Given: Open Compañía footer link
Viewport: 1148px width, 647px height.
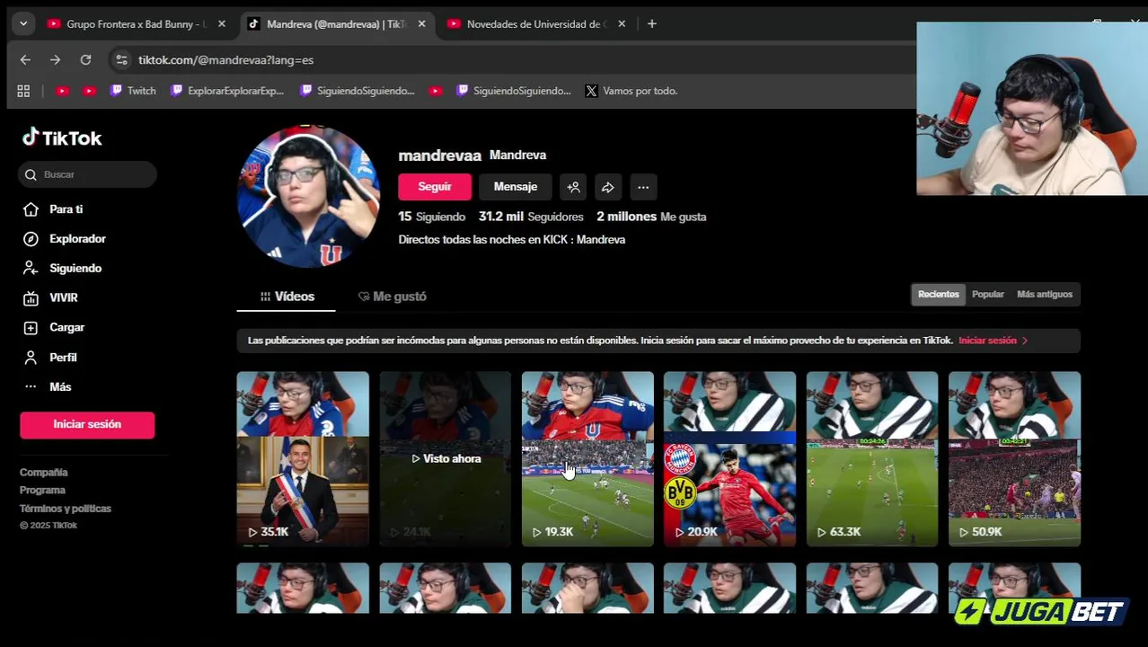Looking at the screenshot, I should tap(43, 472).
